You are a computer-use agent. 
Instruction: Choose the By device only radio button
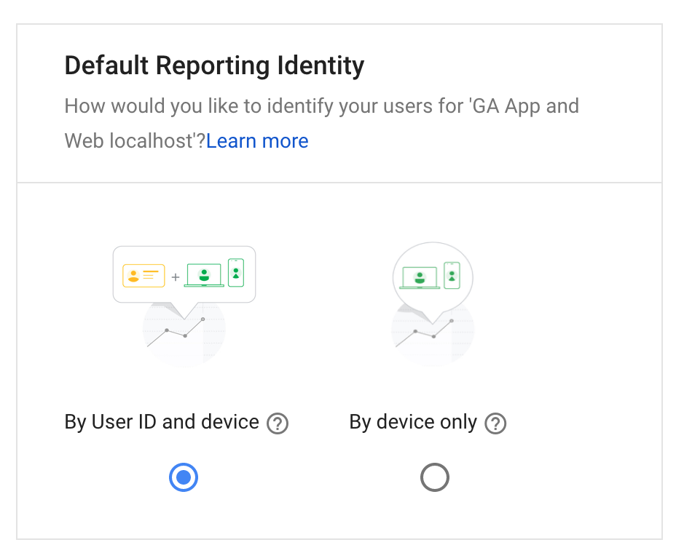pos(435,478)
